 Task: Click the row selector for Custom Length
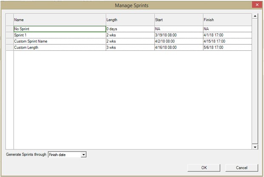pyautogui.click(x=10, y=47)
